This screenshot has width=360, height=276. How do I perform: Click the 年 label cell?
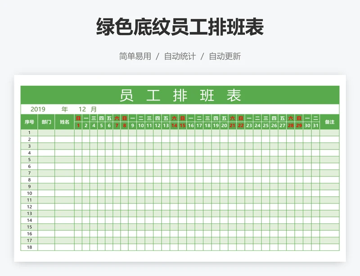(x=64, y=109)
